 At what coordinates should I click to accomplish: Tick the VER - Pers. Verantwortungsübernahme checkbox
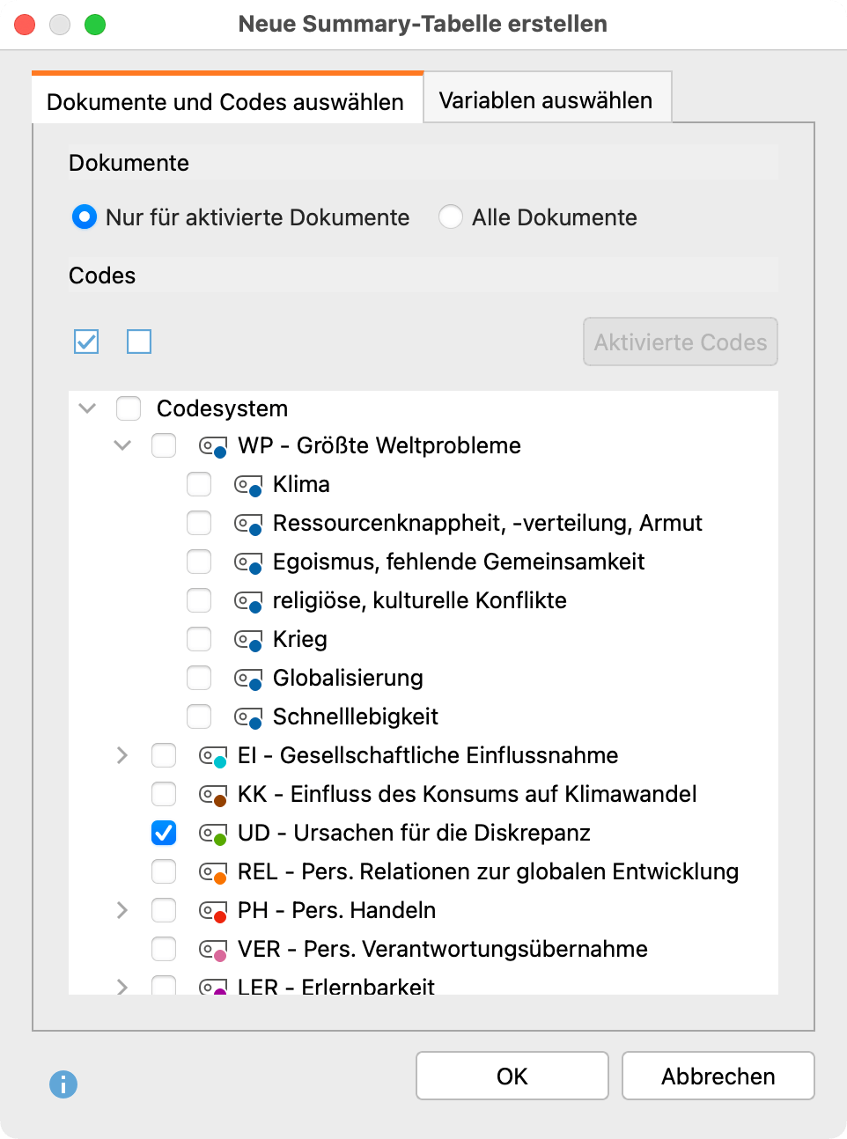164,949
